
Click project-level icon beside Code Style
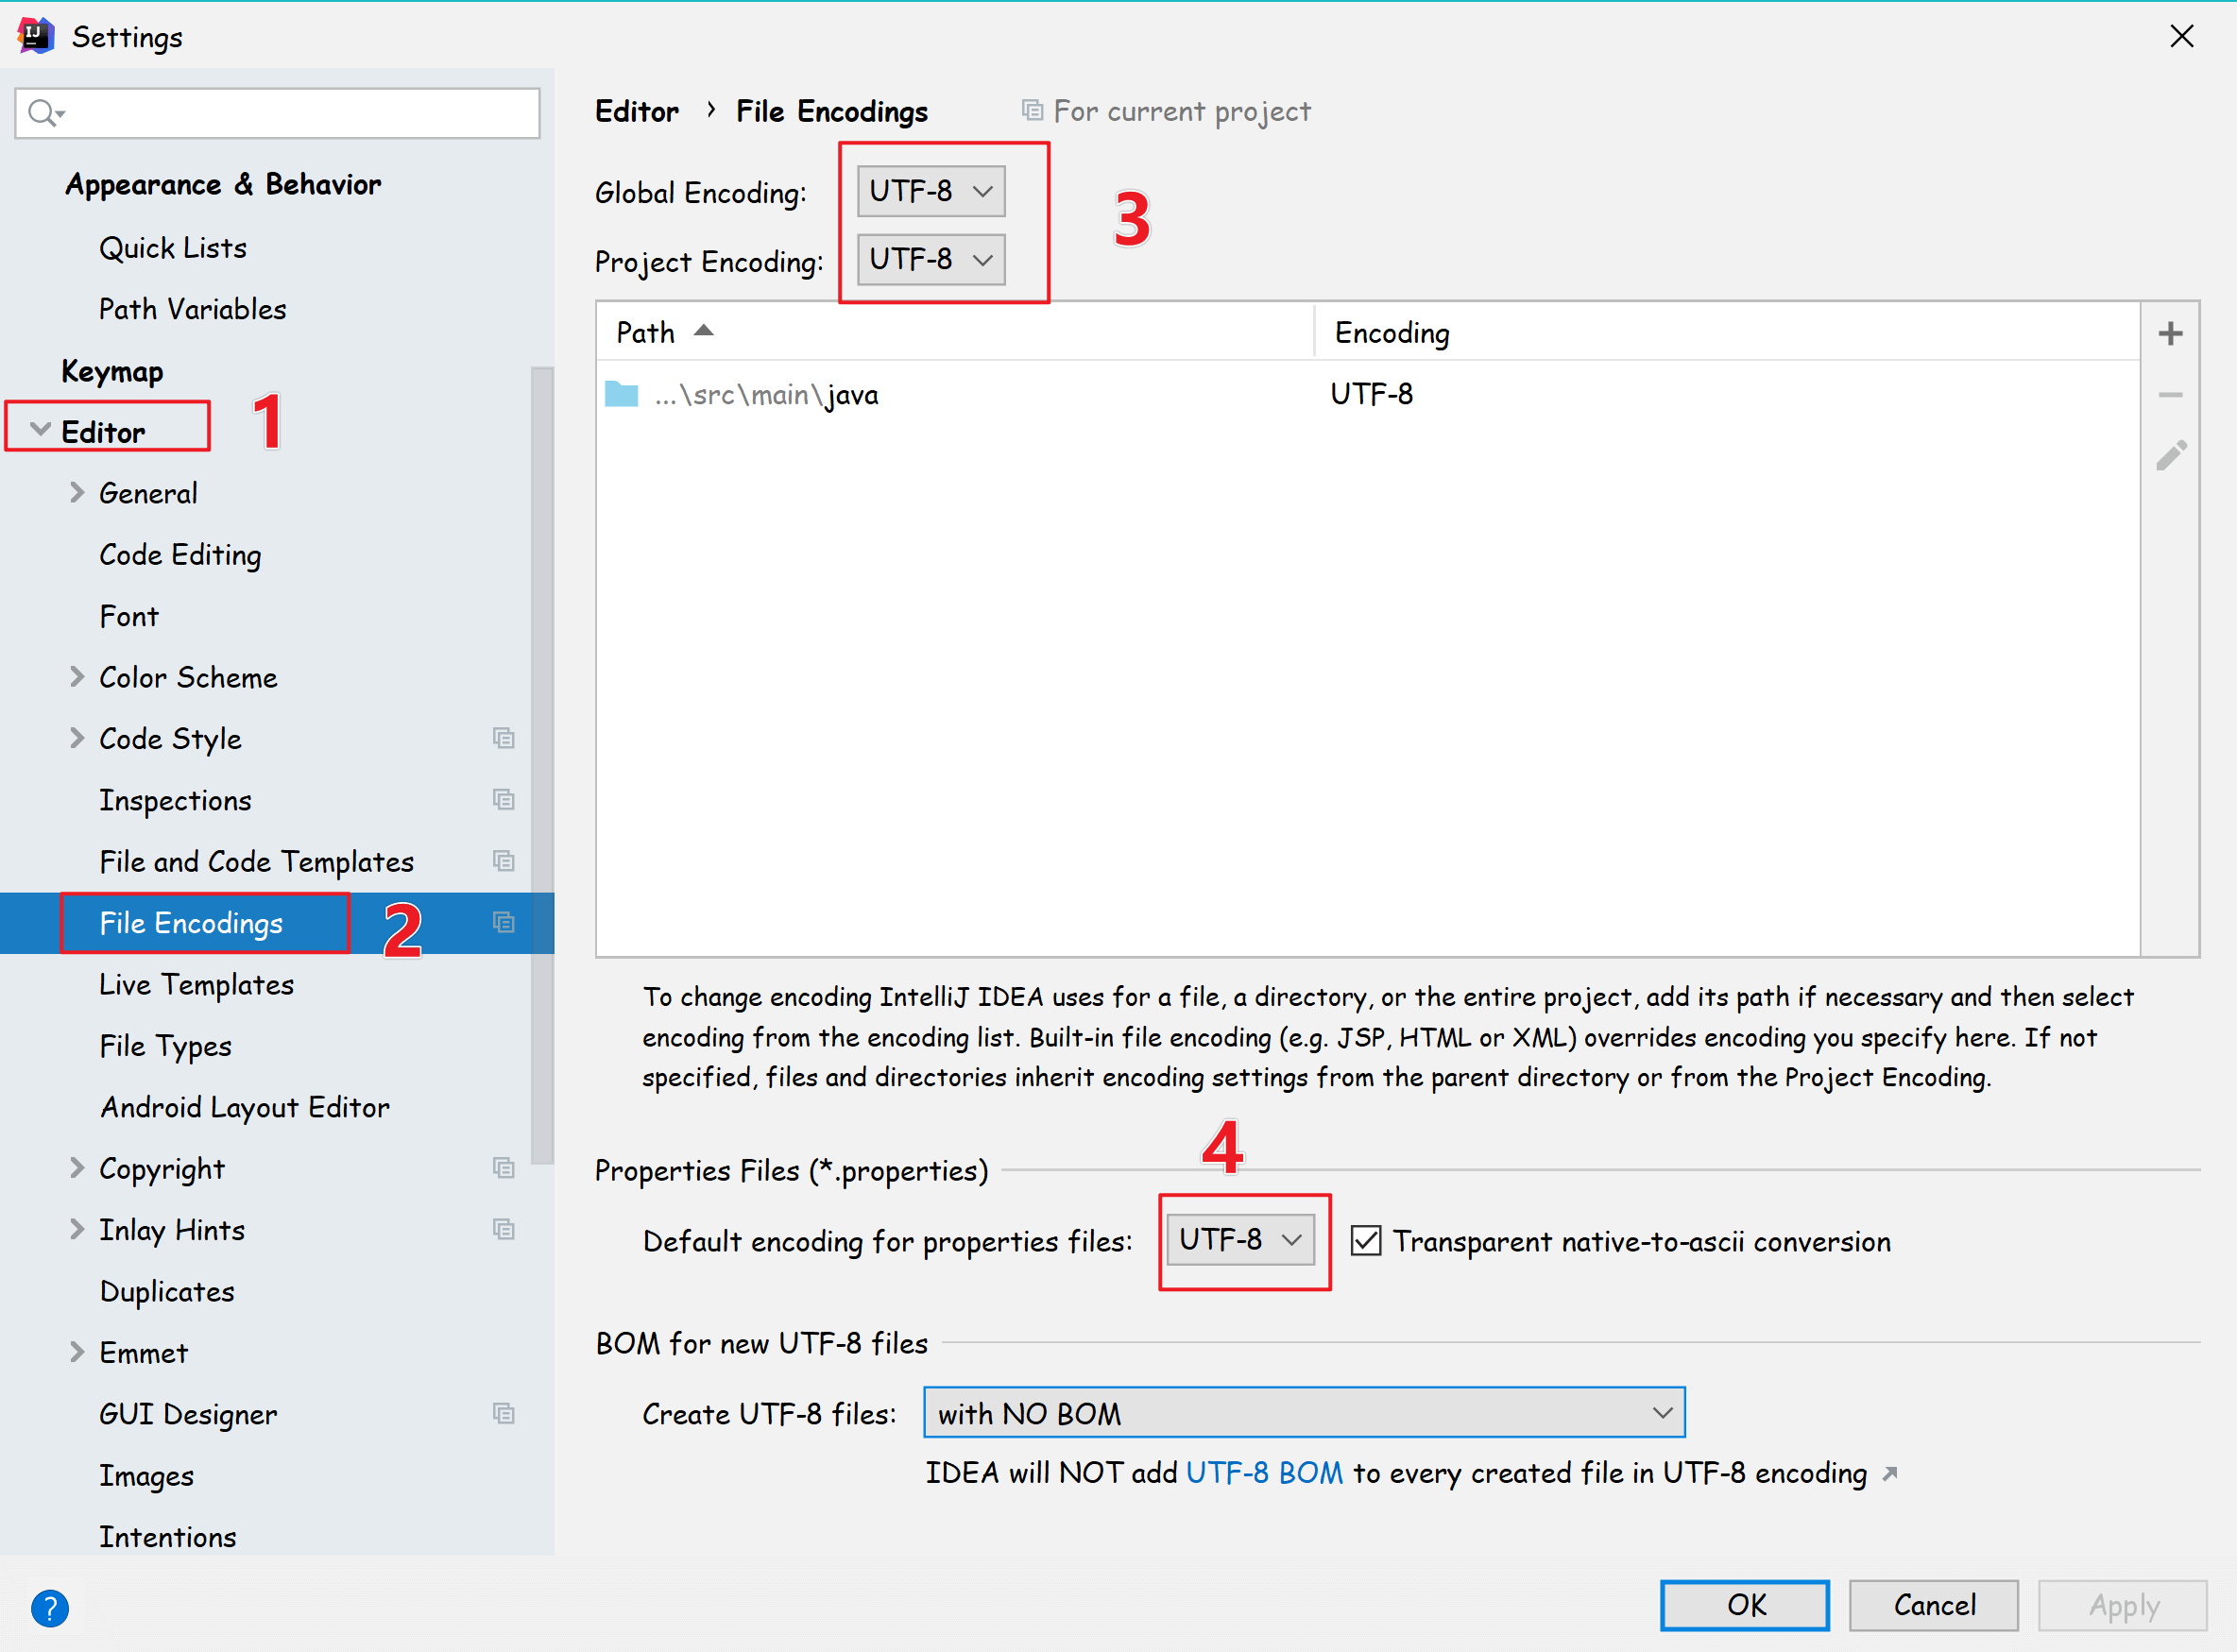(503, 738)
